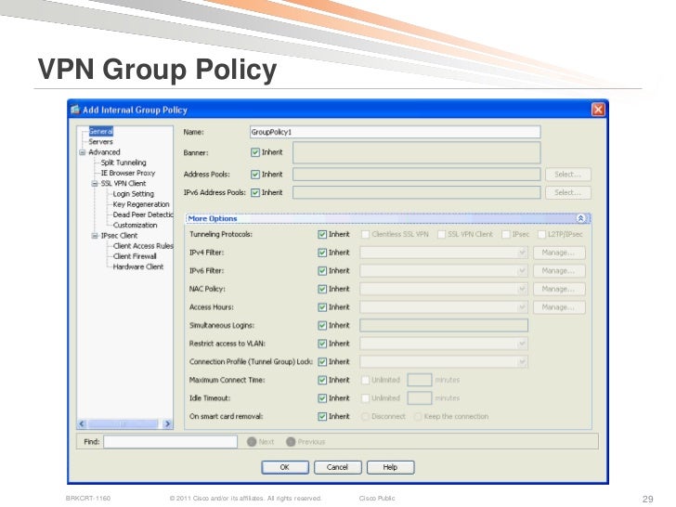676x507 pixels.
Task: Open the Restrict access to VLAN dropdown
Action: click(523, 344)
